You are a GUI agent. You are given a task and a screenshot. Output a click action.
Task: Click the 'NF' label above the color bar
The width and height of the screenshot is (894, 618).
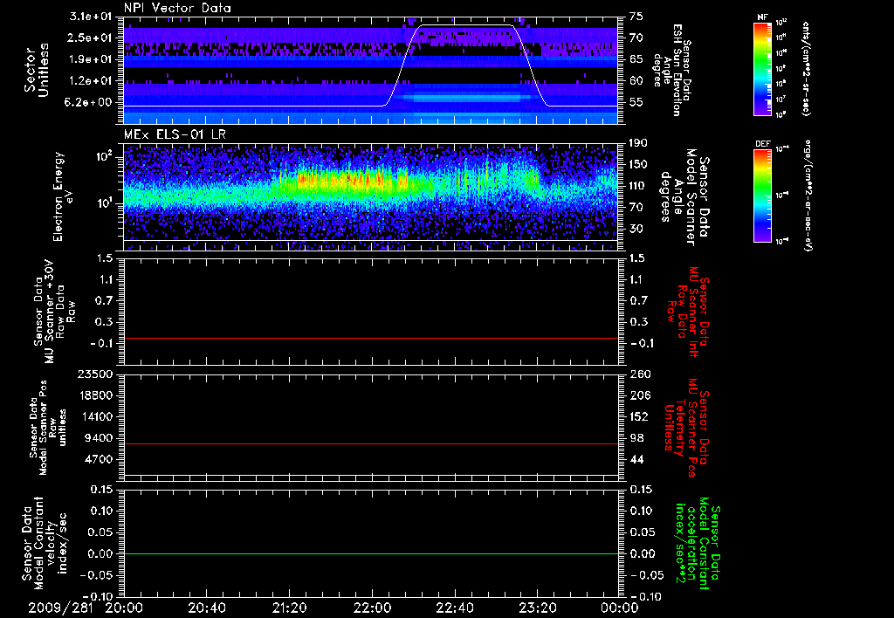click(762, 17)
